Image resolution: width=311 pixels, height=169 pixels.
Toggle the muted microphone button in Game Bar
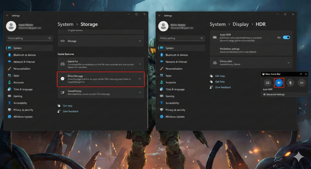[290, 83]
